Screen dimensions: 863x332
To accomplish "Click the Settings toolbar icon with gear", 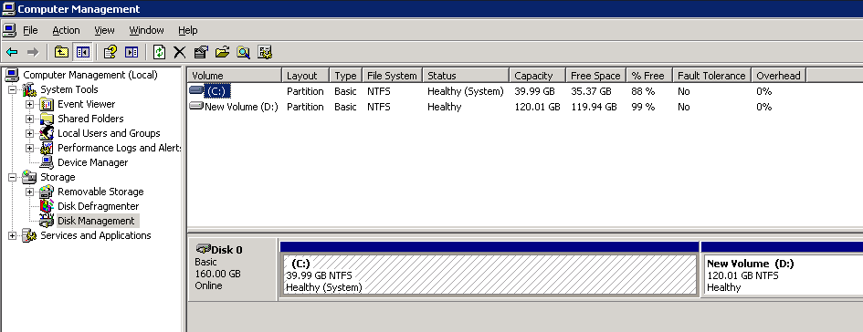I will click(265, 52).
